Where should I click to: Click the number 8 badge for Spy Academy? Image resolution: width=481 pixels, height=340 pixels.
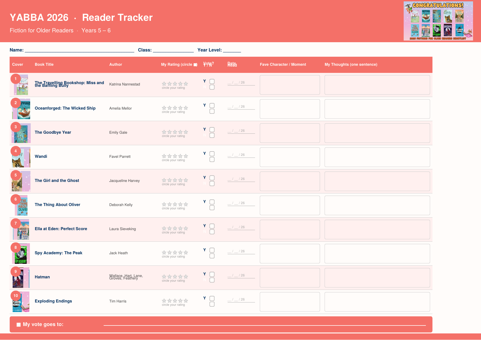click(16, 247)
